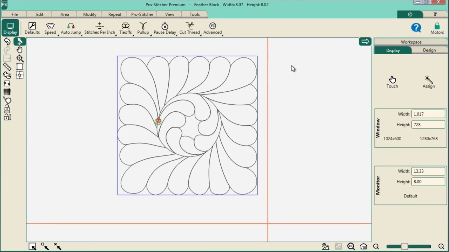449x252 pixels.
Task: Click the start point marker on design
Action: [158, 121]
